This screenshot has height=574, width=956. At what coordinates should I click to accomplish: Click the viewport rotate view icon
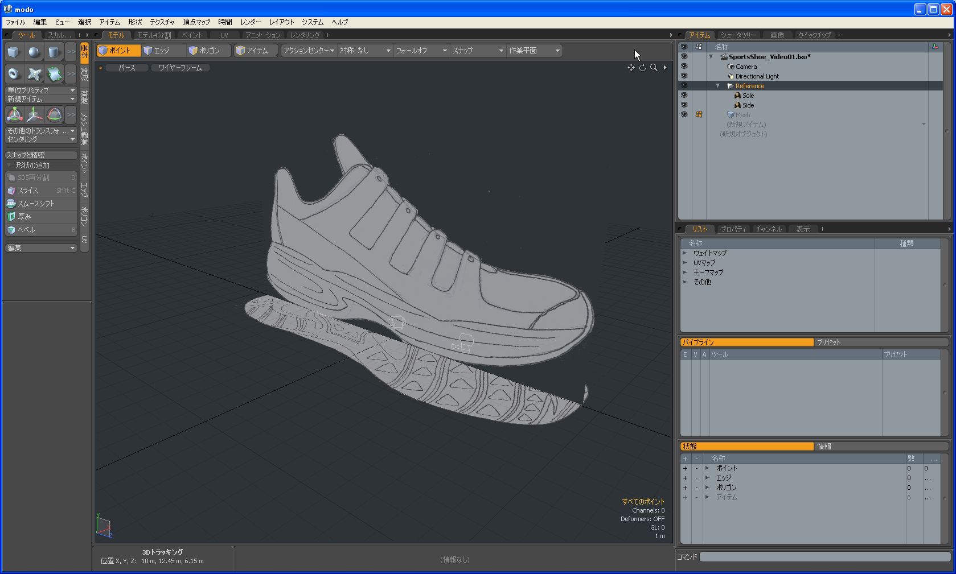tap(642, 68)
